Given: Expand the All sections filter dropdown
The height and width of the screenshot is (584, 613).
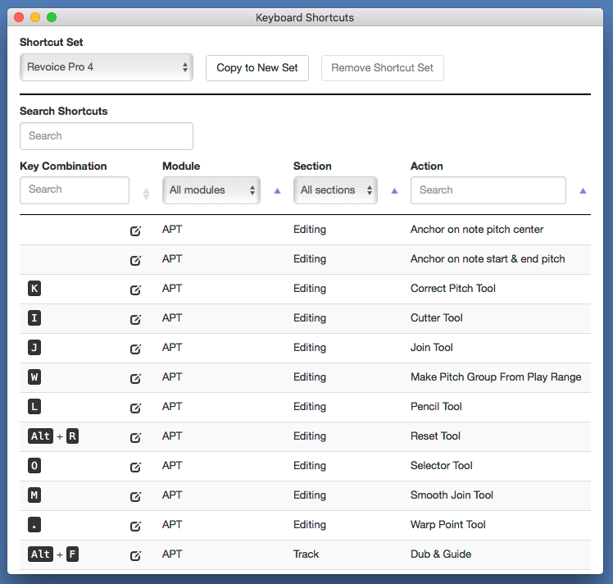Looking at the screenshot, I should (336, 190).
